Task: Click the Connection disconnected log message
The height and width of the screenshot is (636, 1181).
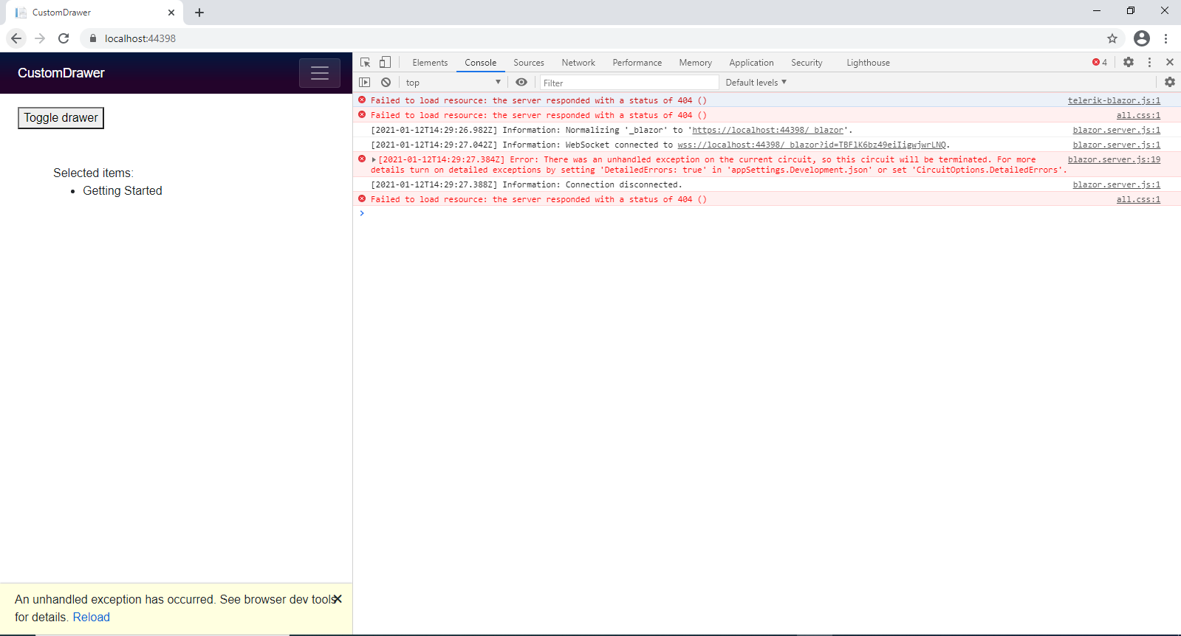Action: tap(527, 184)
